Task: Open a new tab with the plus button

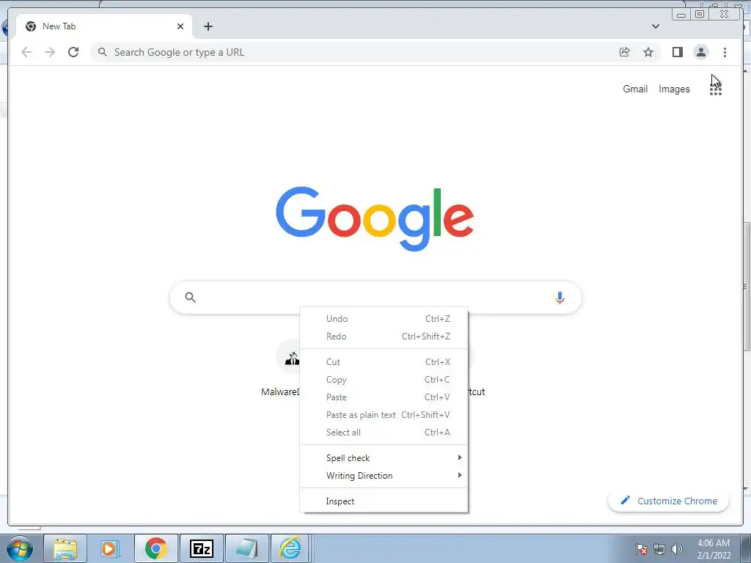Action: point(208,26)
